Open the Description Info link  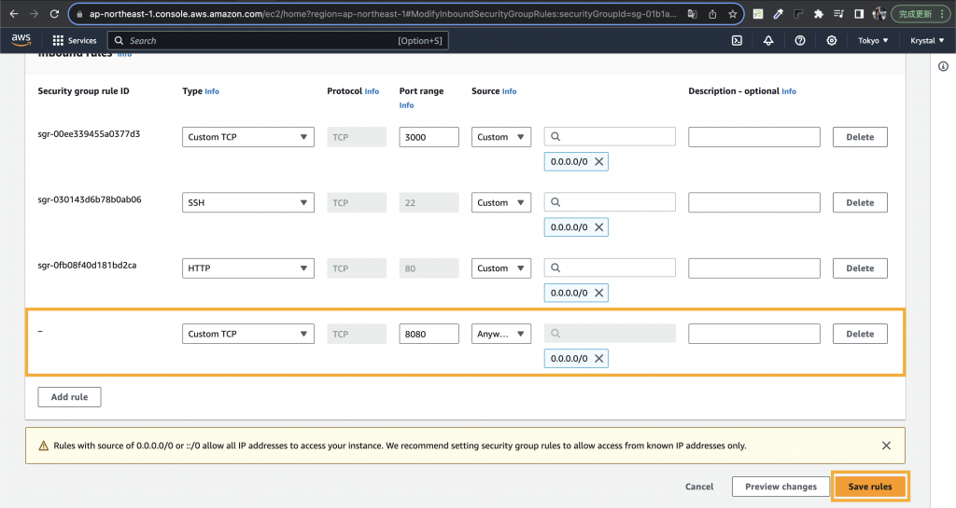point(789,91)
